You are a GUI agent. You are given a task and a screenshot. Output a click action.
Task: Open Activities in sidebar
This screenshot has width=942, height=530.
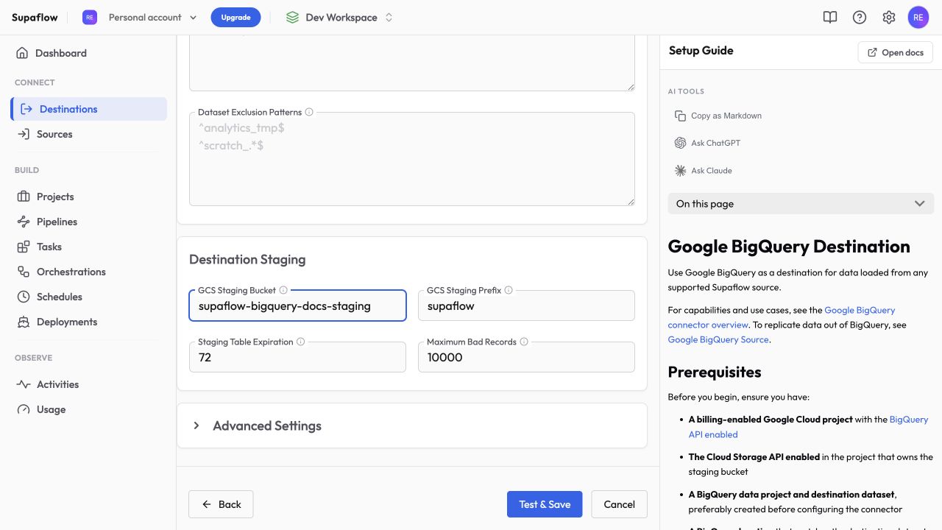pos(88,384)
